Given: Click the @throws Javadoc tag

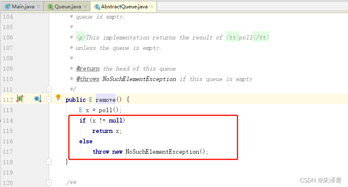Looking at the screenshot, I should 88,79.
